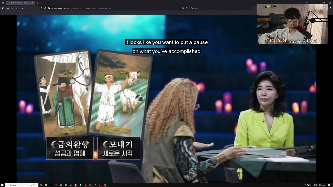Viewport: 333px width, 187px height.
Task: Go back using the browser back arrow
Action: (x=8, y=8)
